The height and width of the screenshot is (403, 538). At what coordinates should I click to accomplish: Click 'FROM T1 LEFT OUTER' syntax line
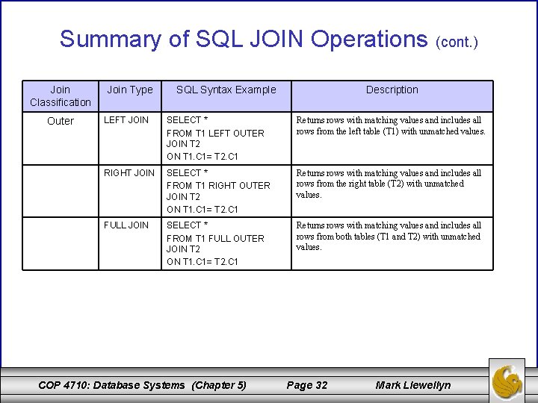pyautogui.click(x=215, y=134)
